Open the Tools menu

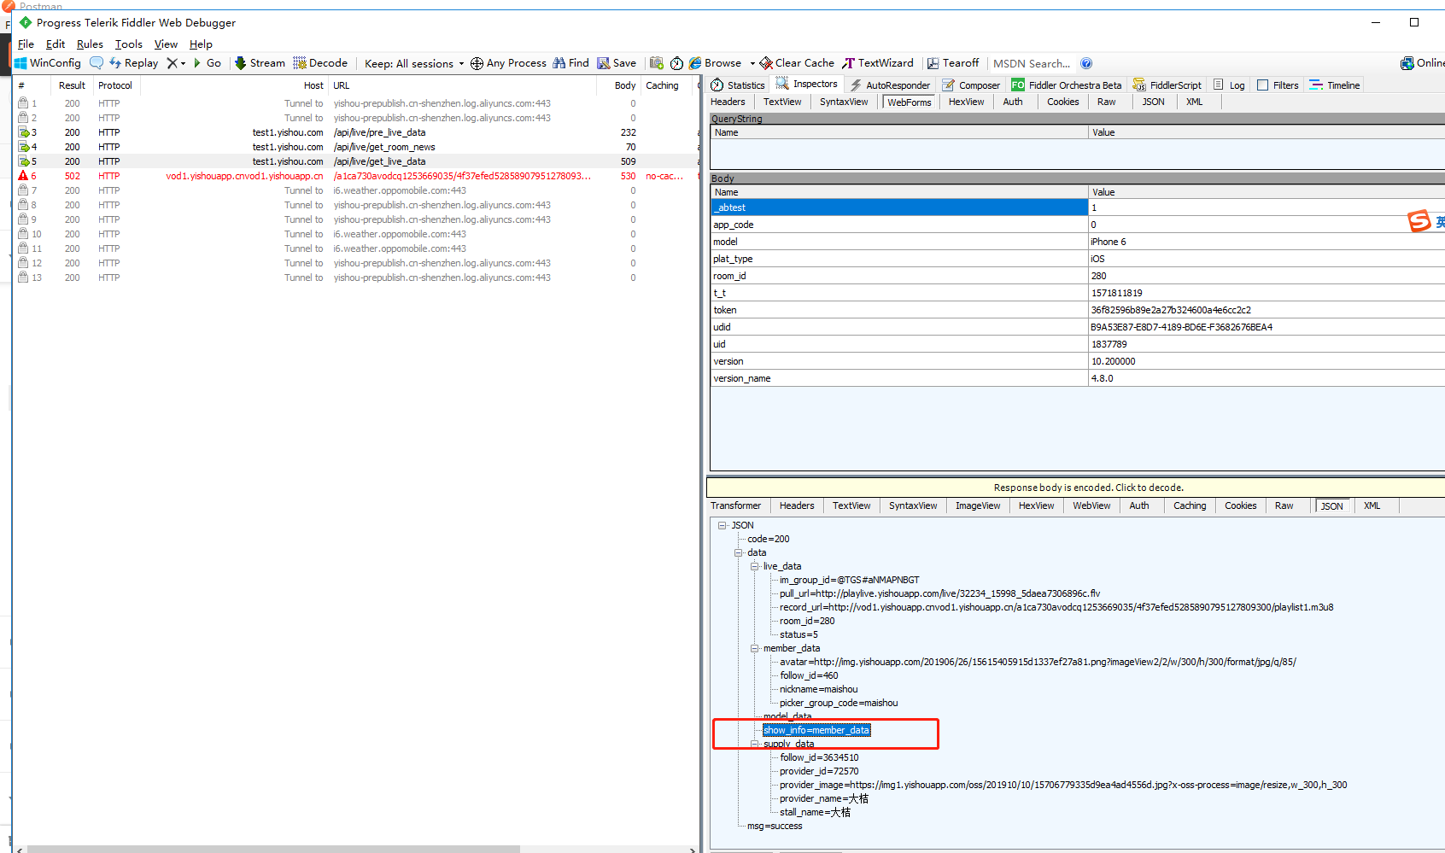point(129,44)
